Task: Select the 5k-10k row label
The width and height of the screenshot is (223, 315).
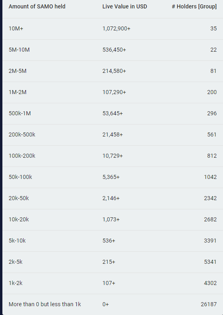Action: [x=17, y=241]
